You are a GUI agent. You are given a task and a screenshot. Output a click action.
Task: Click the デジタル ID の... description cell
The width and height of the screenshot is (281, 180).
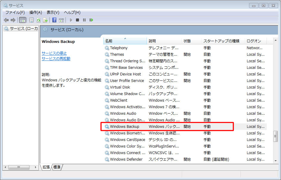pos(163,140)
